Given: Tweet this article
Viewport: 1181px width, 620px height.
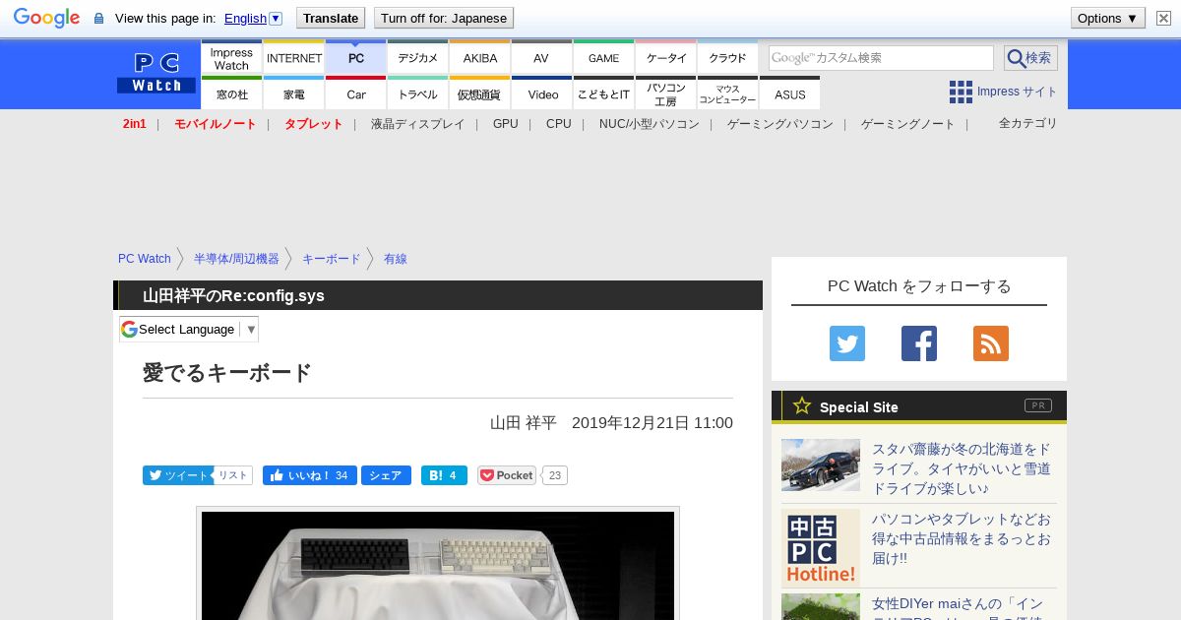Looking at the screenshot, I should point(177,475).
